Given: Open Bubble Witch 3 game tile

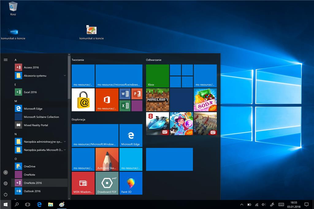Looking at the screenshot, I should pyautogui.click(x=181, y=123).
